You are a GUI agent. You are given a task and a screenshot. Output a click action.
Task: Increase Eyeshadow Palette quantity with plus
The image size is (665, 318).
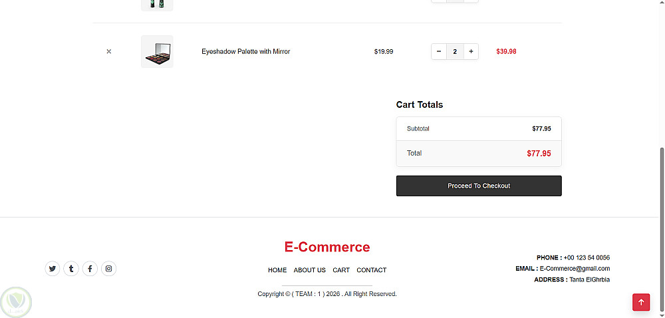pyautogui.click(x=471, y=51)
